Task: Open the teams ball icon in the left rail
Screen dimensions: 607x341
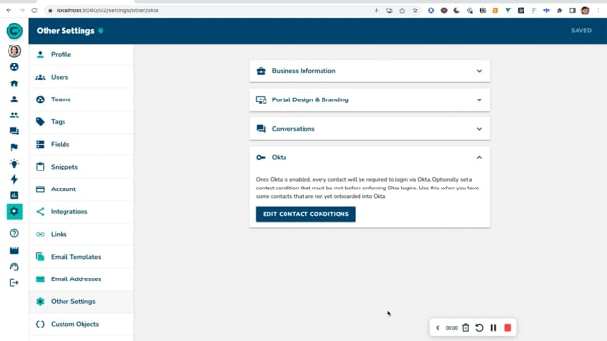Action: click(x=14, y=67)
